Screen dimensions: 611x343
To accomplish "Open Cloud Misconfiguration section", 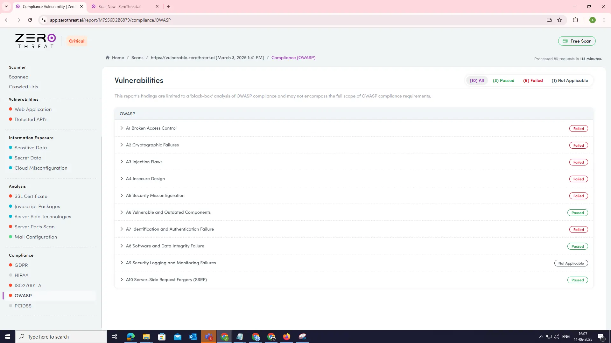I will pyautogui.click(x=41, y=168).
